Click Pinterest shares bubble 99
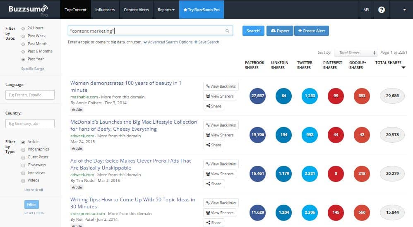This screenshot has height=227, width=413. click(336, 96)
